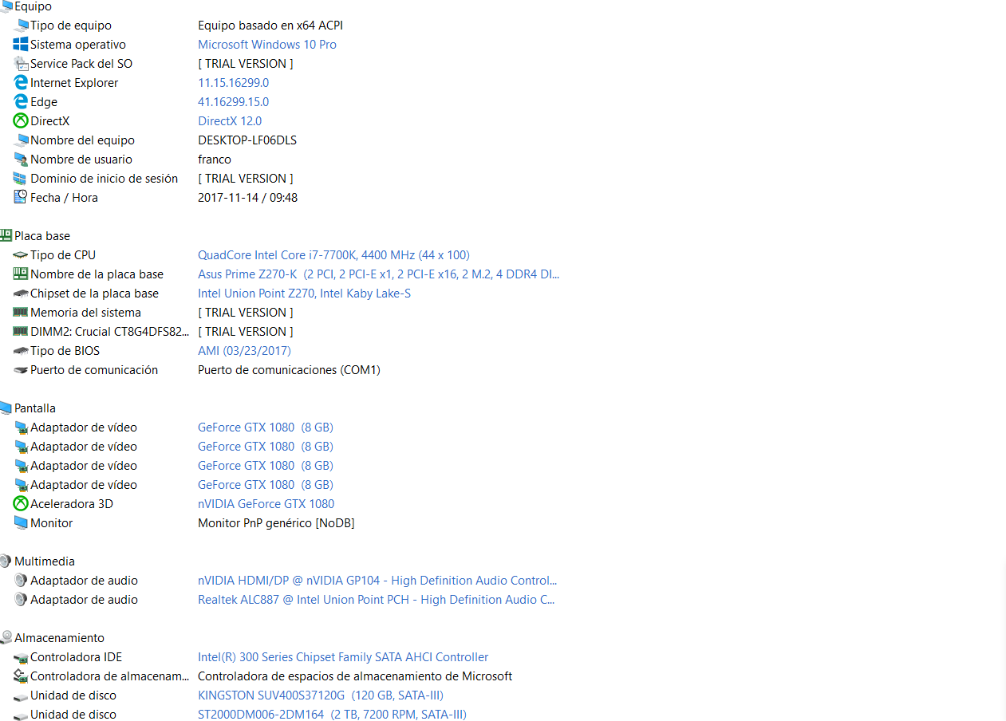Open the nVIDIA HDMI/DP GP104 audio link
Viewport: 1006px width, 721px height.
coord(377,581)
